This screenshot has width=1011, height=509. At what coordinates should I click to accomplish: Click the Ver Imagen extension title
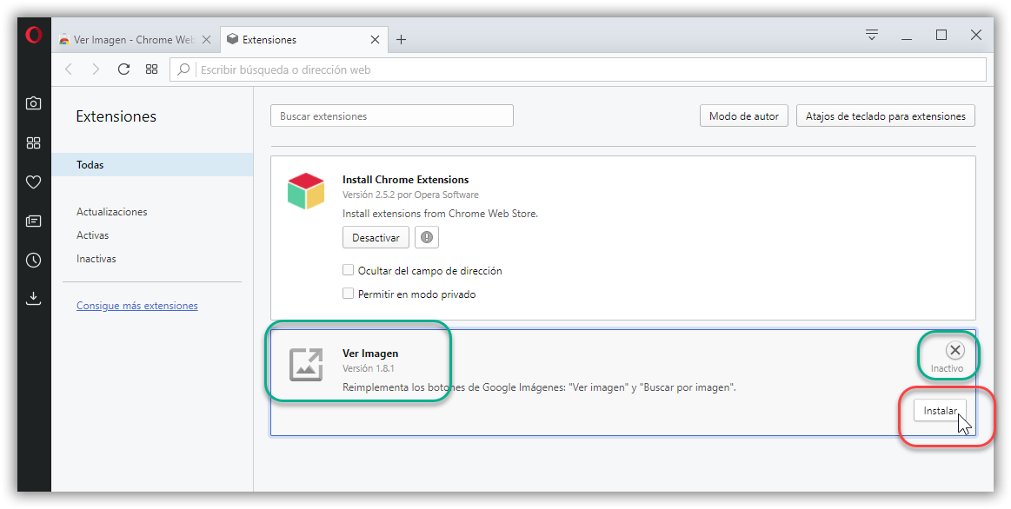point(370,353)
